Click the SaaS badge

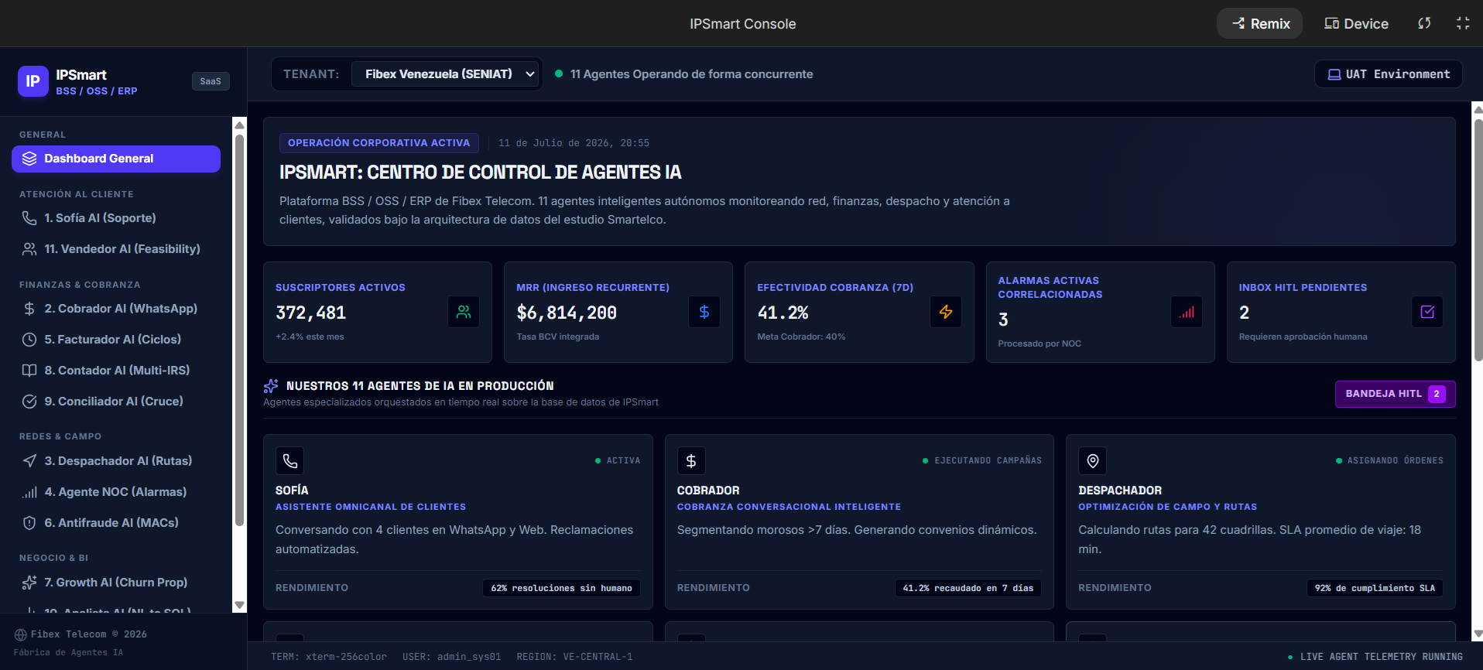tap(211, 81)
